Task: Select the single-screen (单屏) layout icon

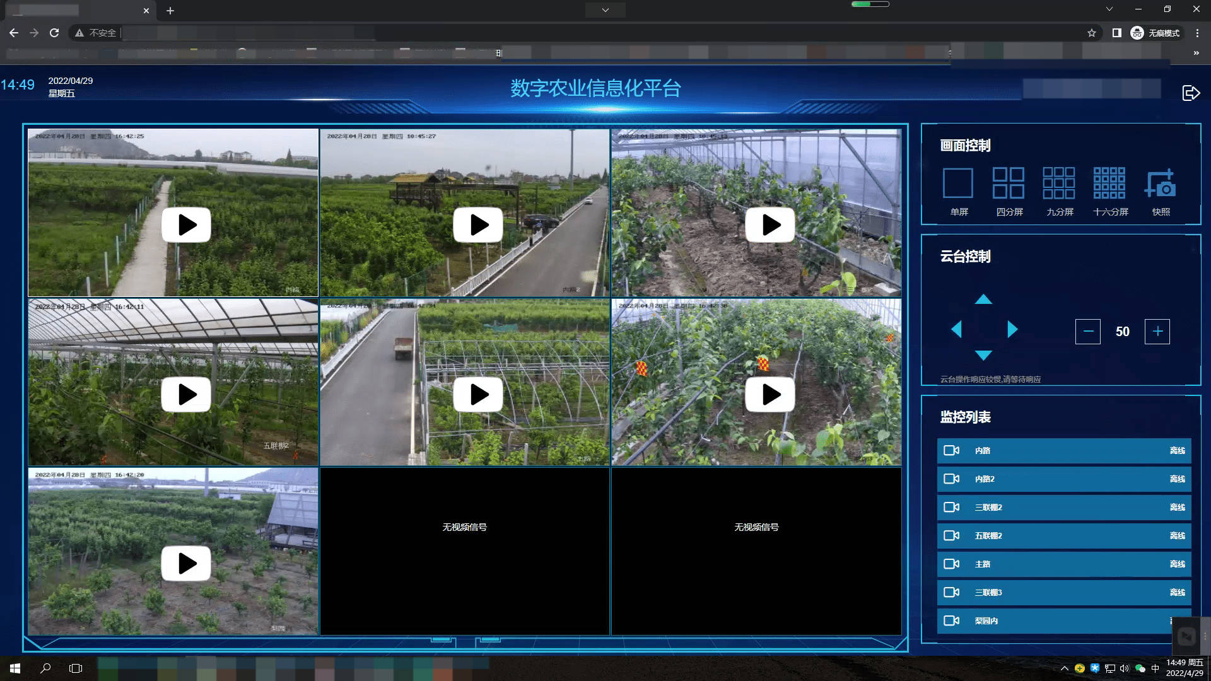Action: (x=957, y=183)
